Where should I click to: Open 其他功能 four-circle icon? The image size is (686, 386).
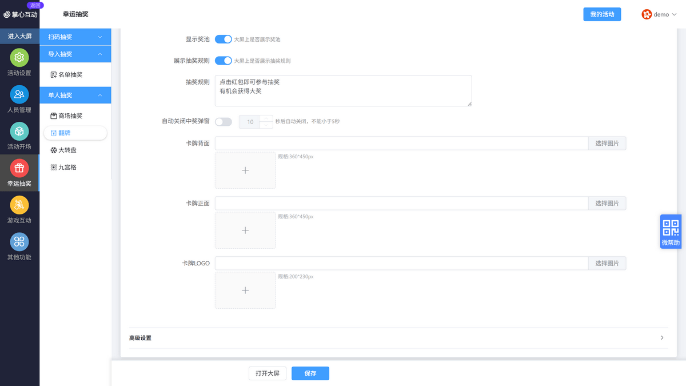click(19, 242)
